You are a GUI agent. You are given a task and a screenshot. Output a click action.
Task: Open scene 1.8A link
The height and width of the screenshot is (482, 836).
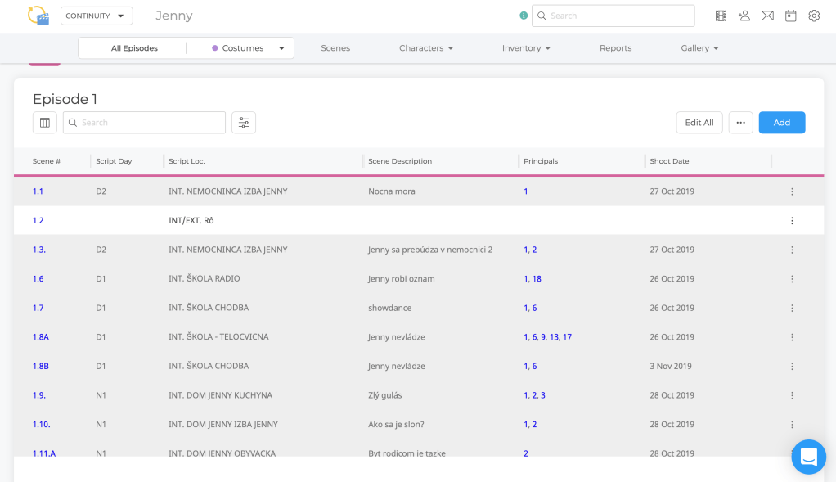41,337
